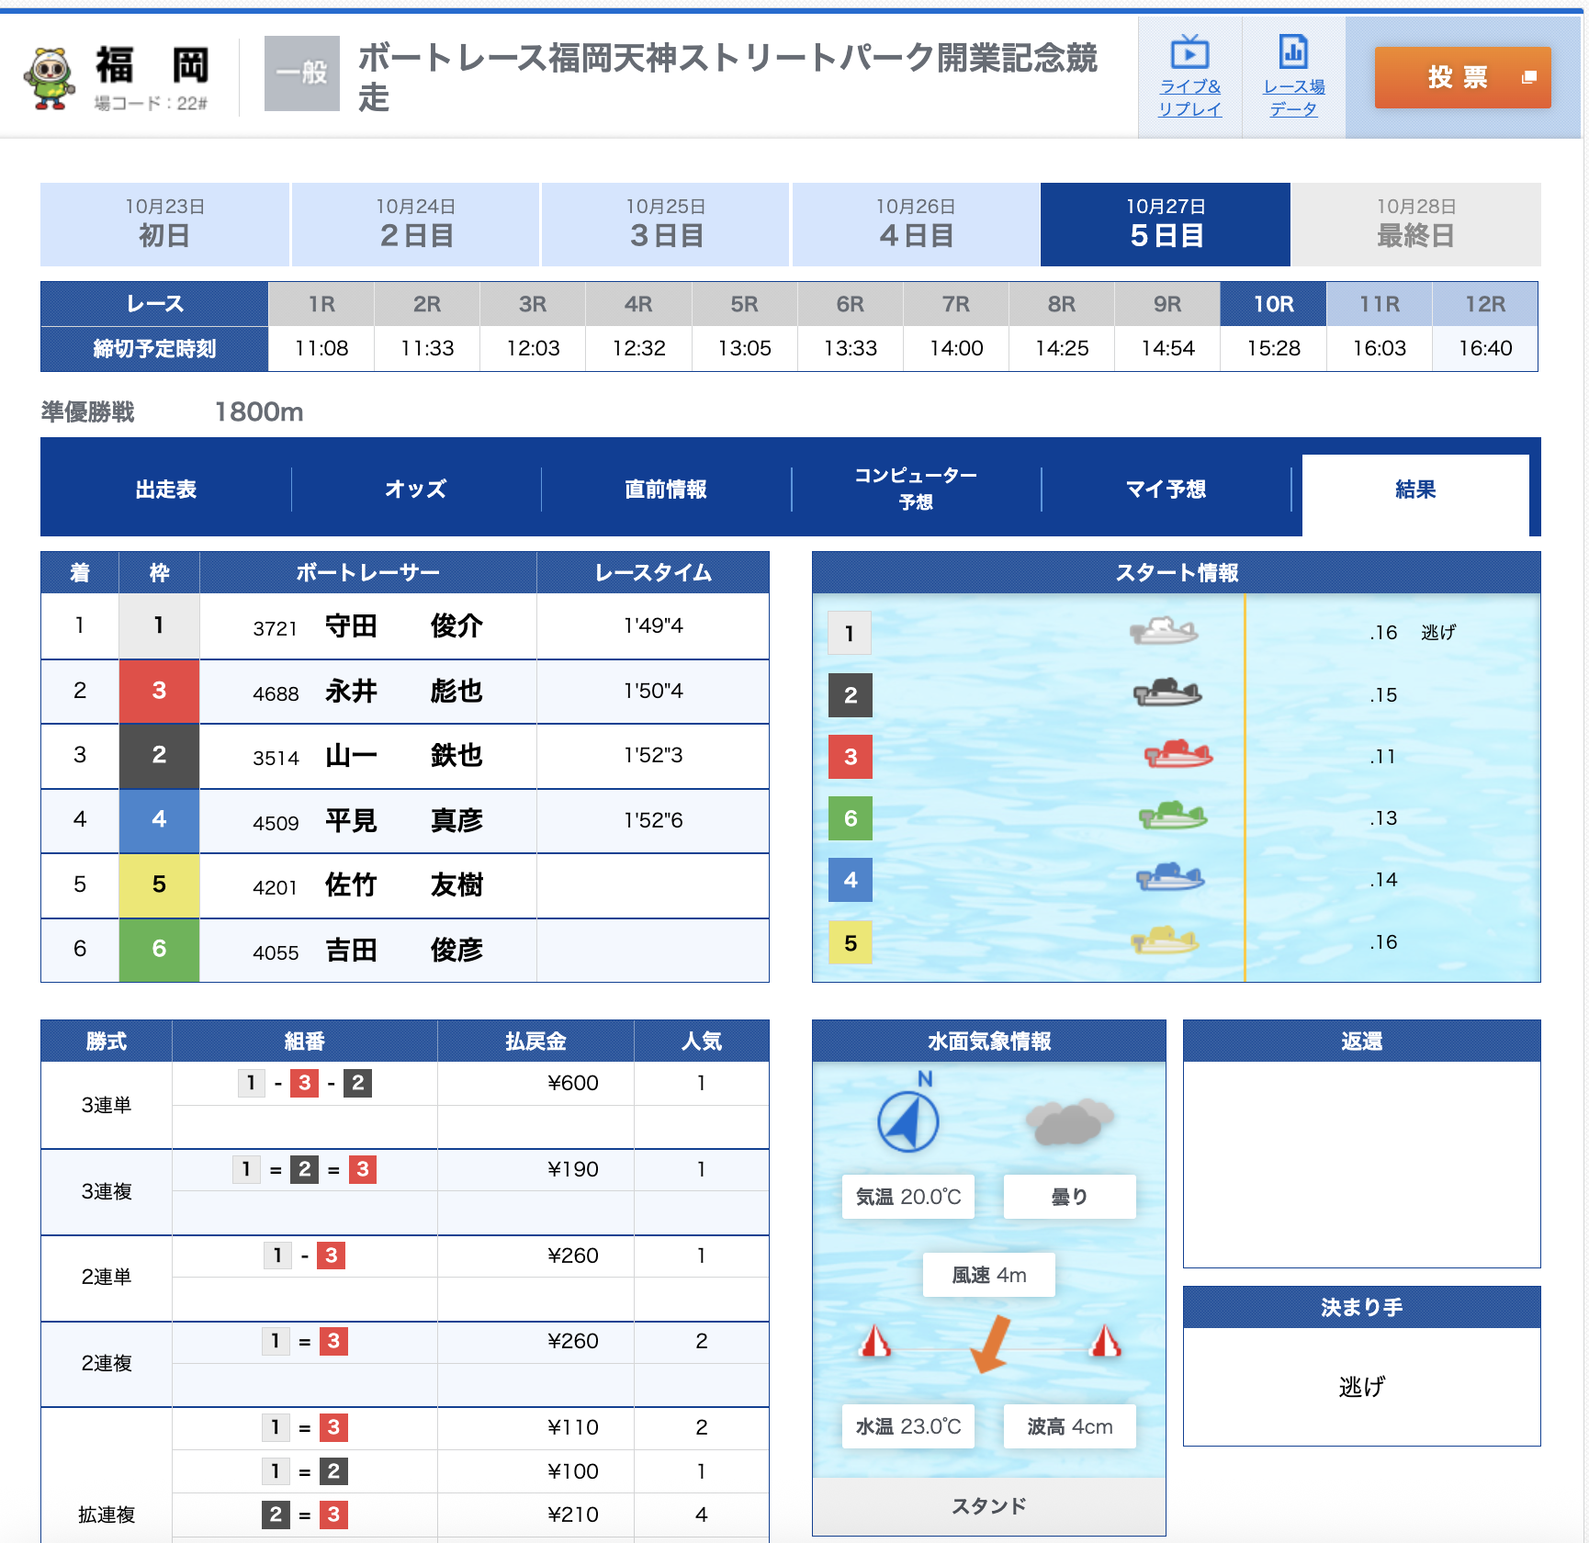Viewport: 1589px width, 1543px height.
Task: Click the green frame 6 color cell
Action: [159, 950]
